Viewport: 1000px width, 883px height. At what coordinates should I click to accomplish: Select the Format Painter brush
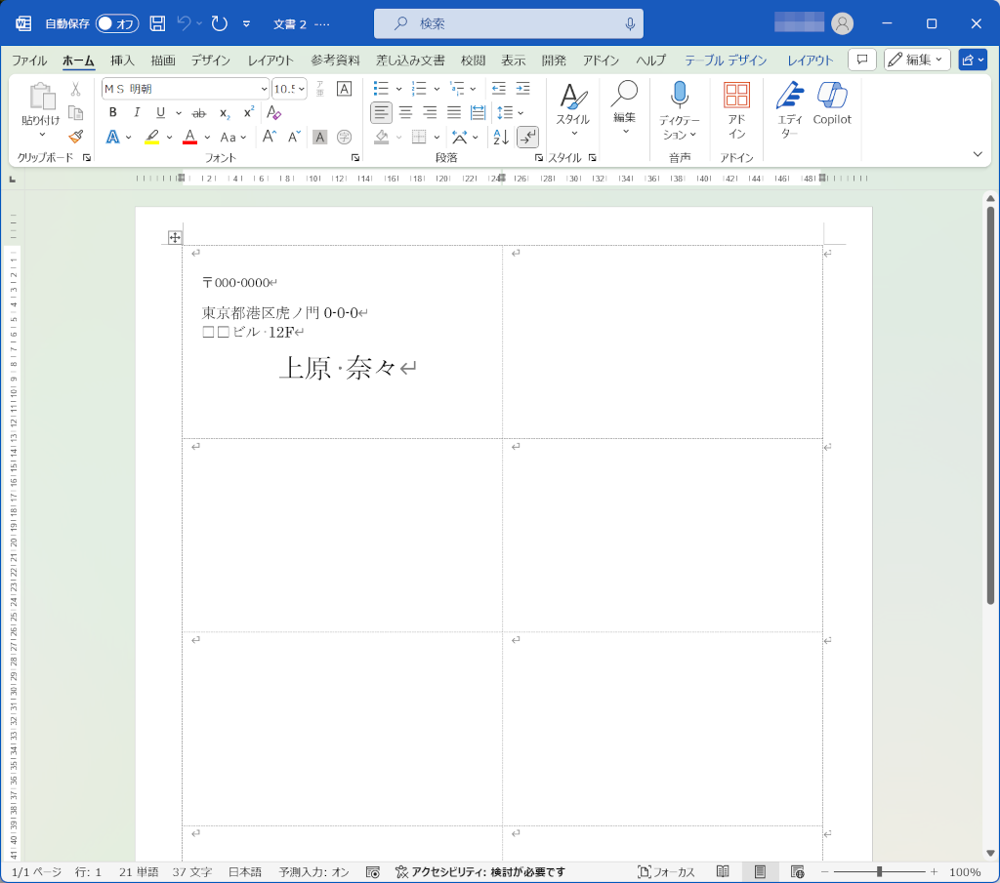point(76,137)
